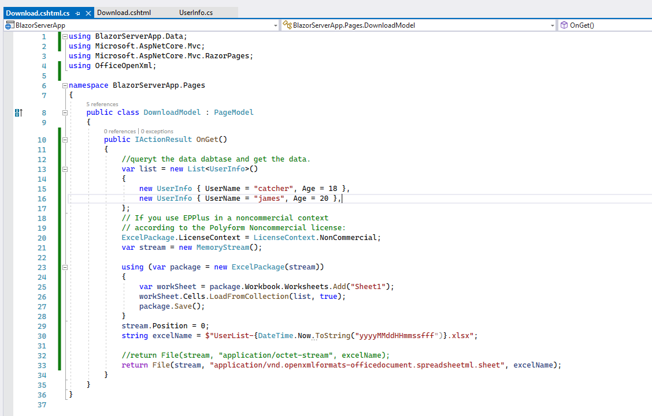The image size is (652, 416).
Task: Click 'using OfficeOpenXml;' on line 4
Action: point(112,66)
